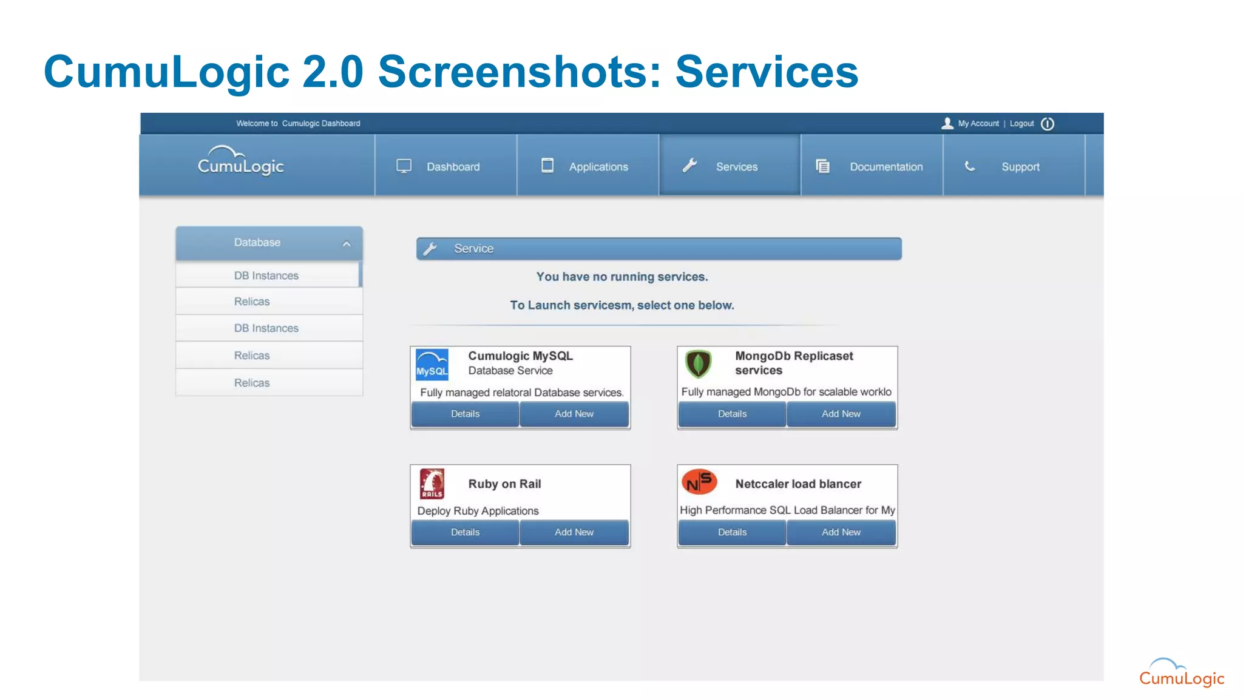
Task: Click the Netccaler load blancer title
Action: pos(798,484)
